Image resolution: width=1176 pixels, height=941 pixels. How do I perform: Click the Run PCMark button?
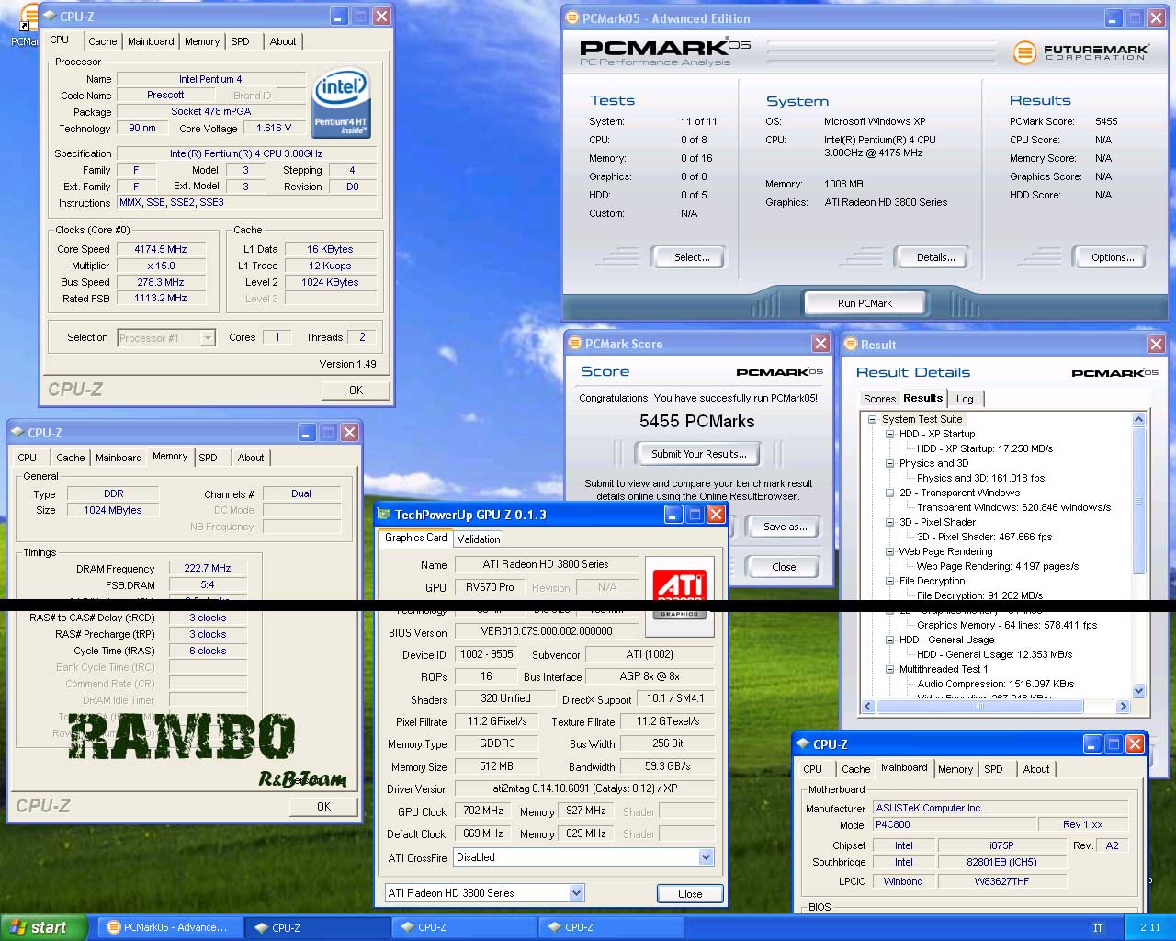click(865, 303)
